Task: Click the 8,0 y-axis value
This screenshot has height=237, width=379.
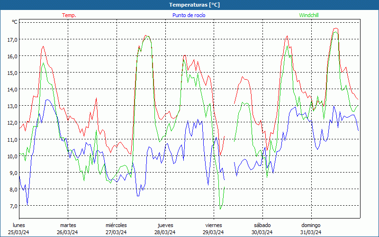Action: (14, 190)
